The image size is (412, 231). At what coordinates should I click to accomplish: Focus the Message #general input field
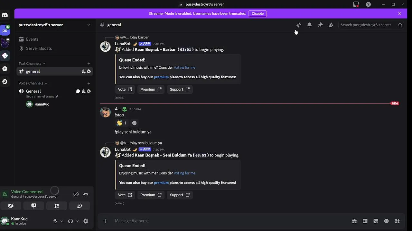point(225,221)
